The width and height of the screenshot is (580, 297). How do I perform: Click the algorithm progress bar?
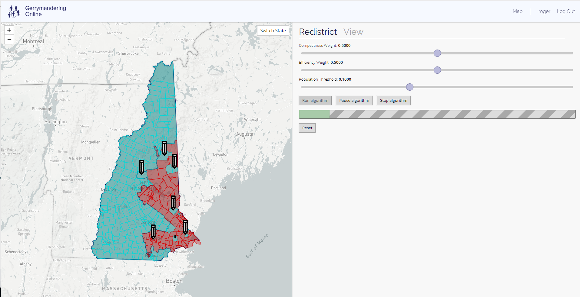(x=437, y=114)
